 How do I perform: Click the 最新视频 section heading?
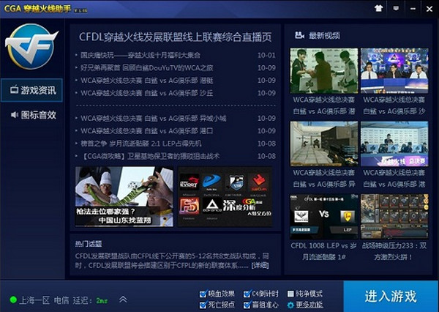(x=324, y=36)
